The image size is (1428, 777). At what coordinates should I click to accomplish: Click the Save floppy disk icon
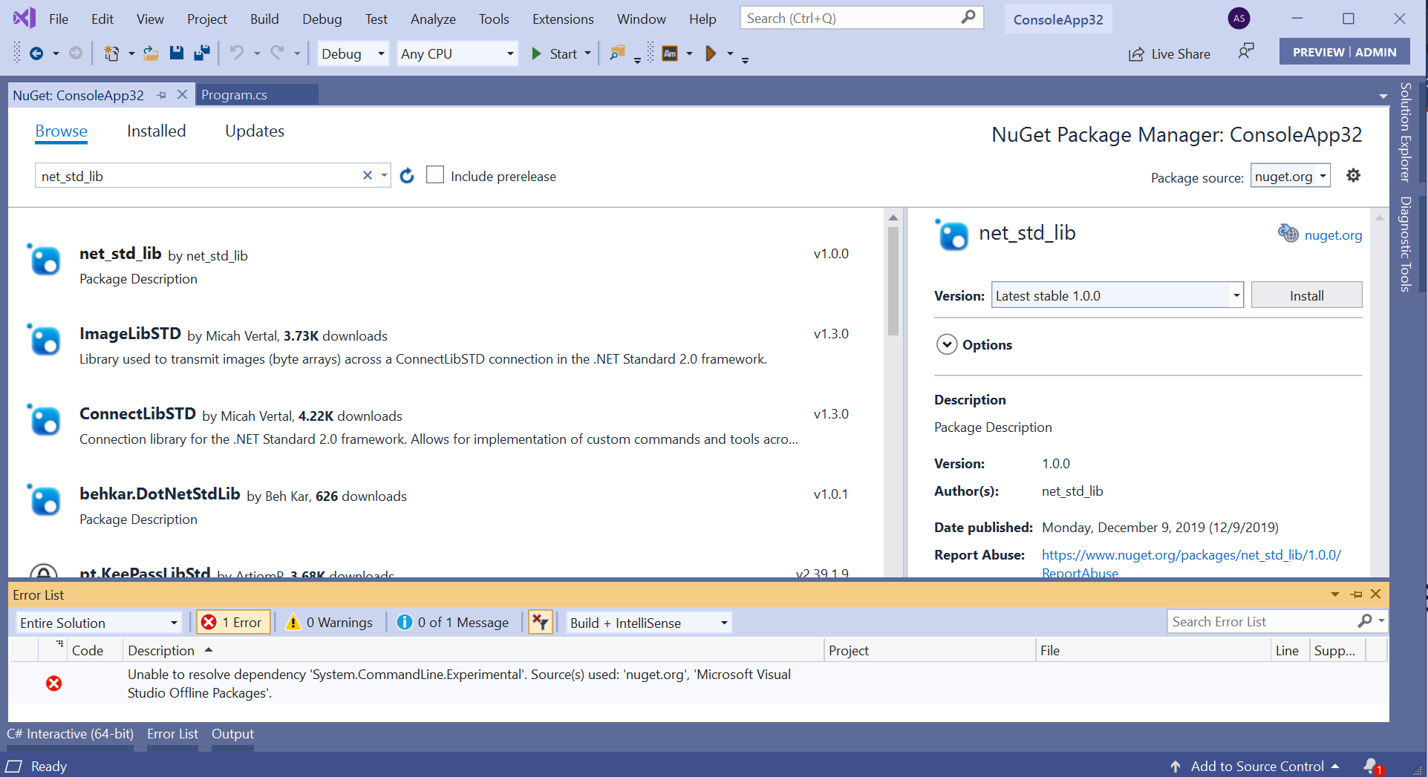pos(176,53)
